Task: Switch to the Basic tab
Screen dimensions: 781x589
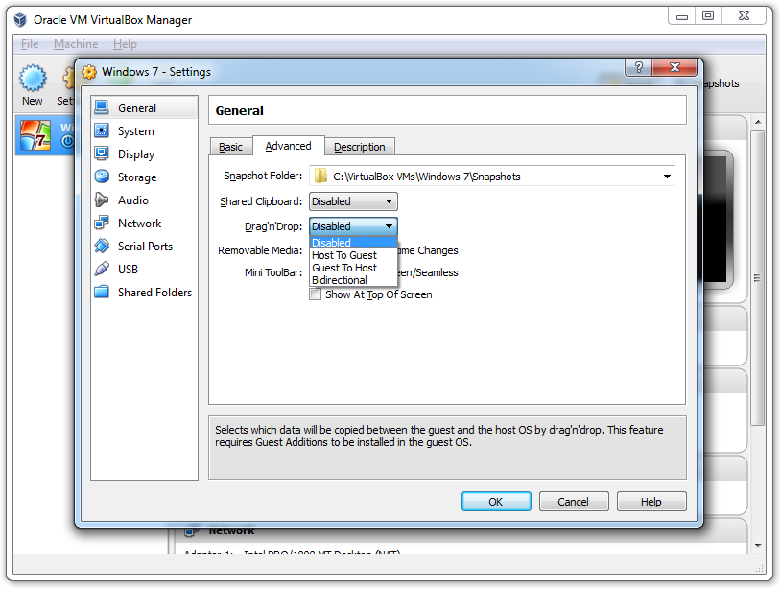Action: point(230,147)
